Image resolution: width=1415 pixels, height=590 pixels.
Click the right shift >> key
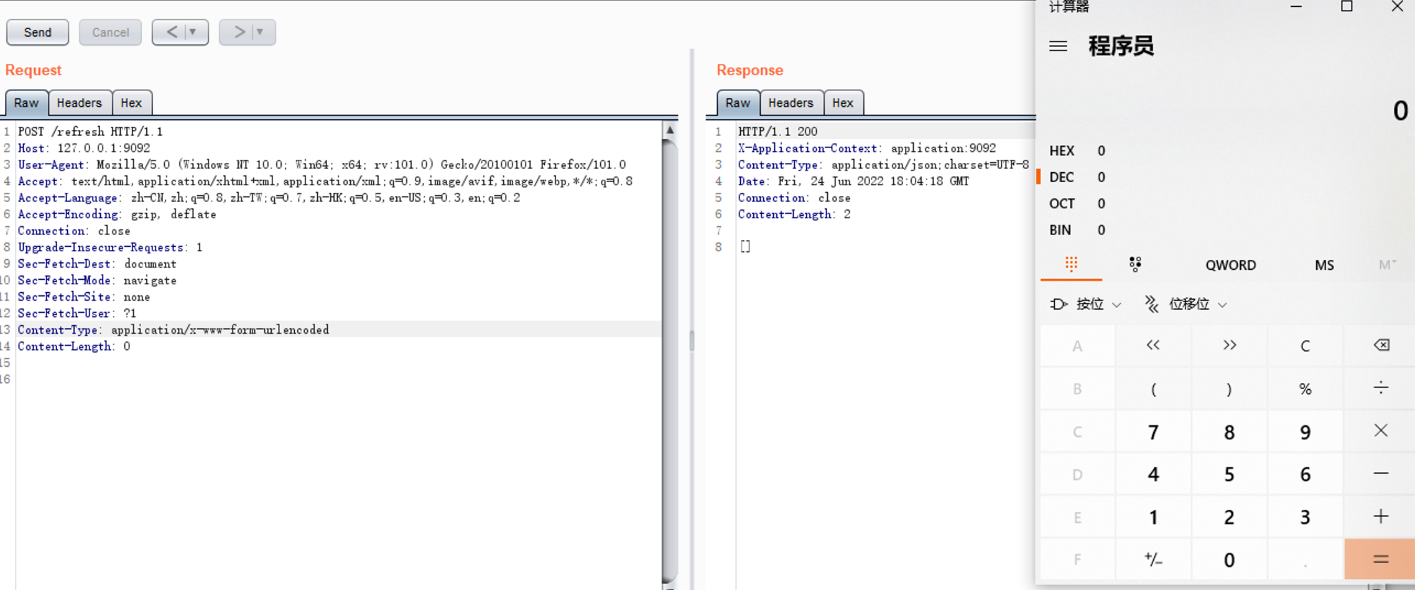click(x=1229, y=346)
